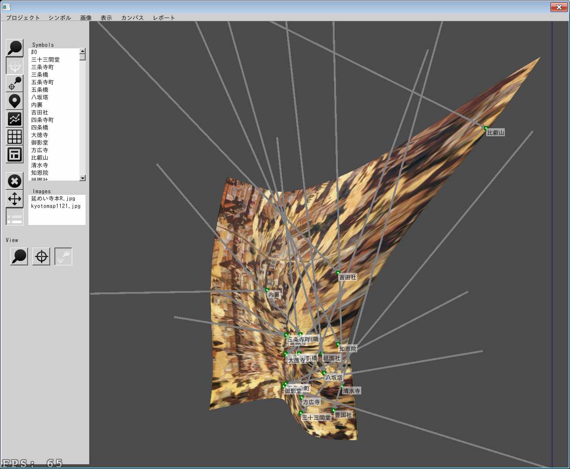Viewport: 570px width, 469px height.
Task: Select the crosshair-to-bubble link tool in toolbar
Action: pos(15,83)
